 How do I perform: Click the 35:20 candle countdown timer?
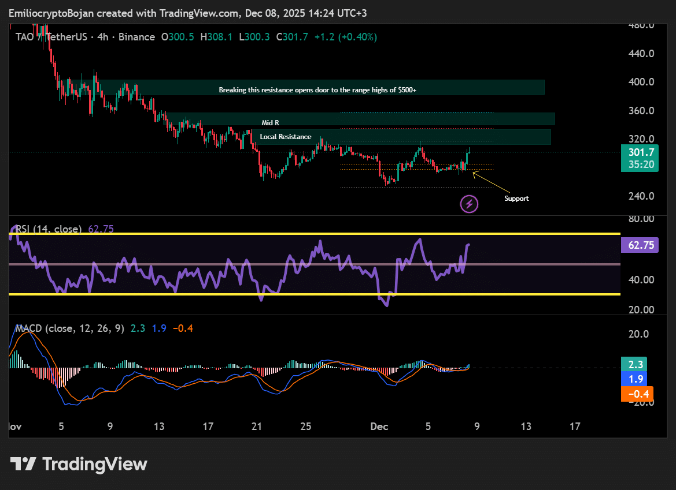click(641, 164)
